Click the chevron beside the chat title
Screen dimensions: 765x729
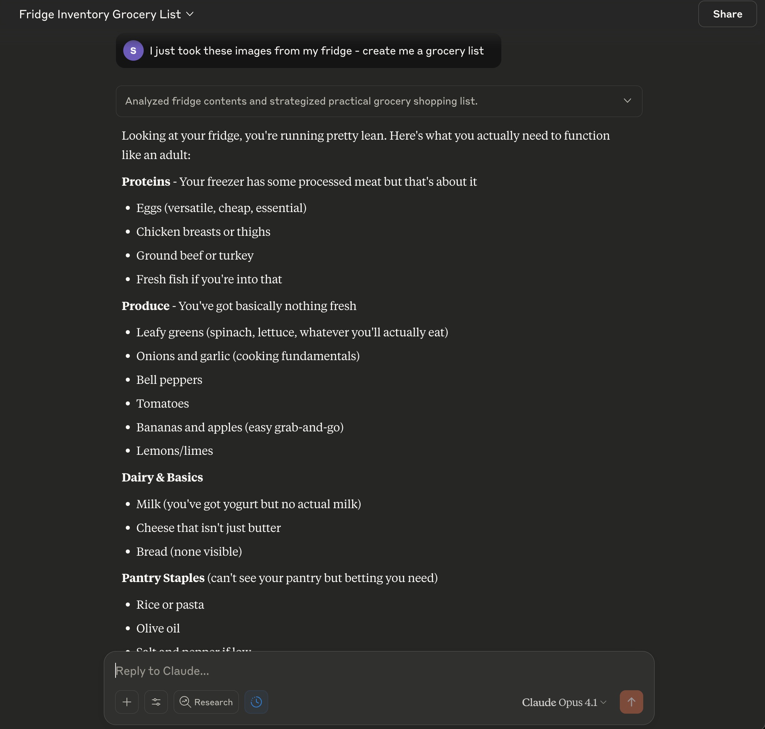[x=190, y=14]
